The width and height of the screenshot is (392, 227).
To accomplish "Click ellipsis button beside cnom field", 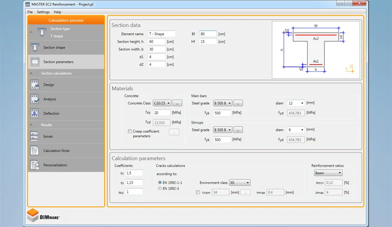I will [246, 192].
